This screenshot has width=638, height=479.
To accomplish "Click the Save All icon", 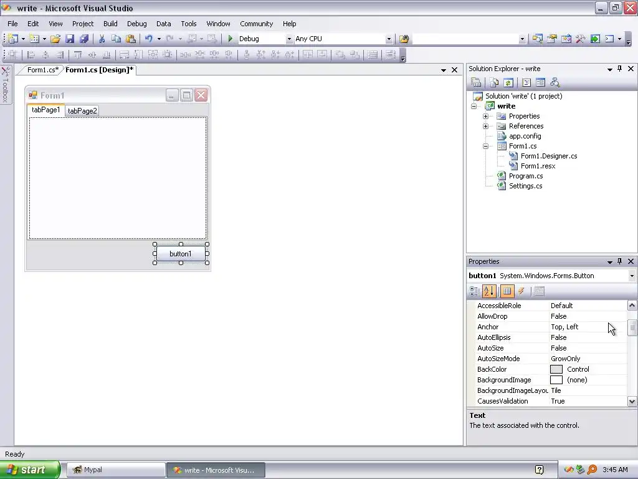I will 84,39.
